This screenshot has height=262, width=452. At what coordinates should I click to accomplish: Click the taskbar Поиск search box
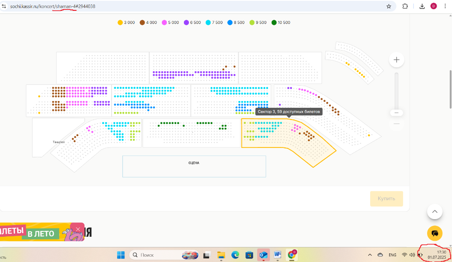[x=165, y=255]
